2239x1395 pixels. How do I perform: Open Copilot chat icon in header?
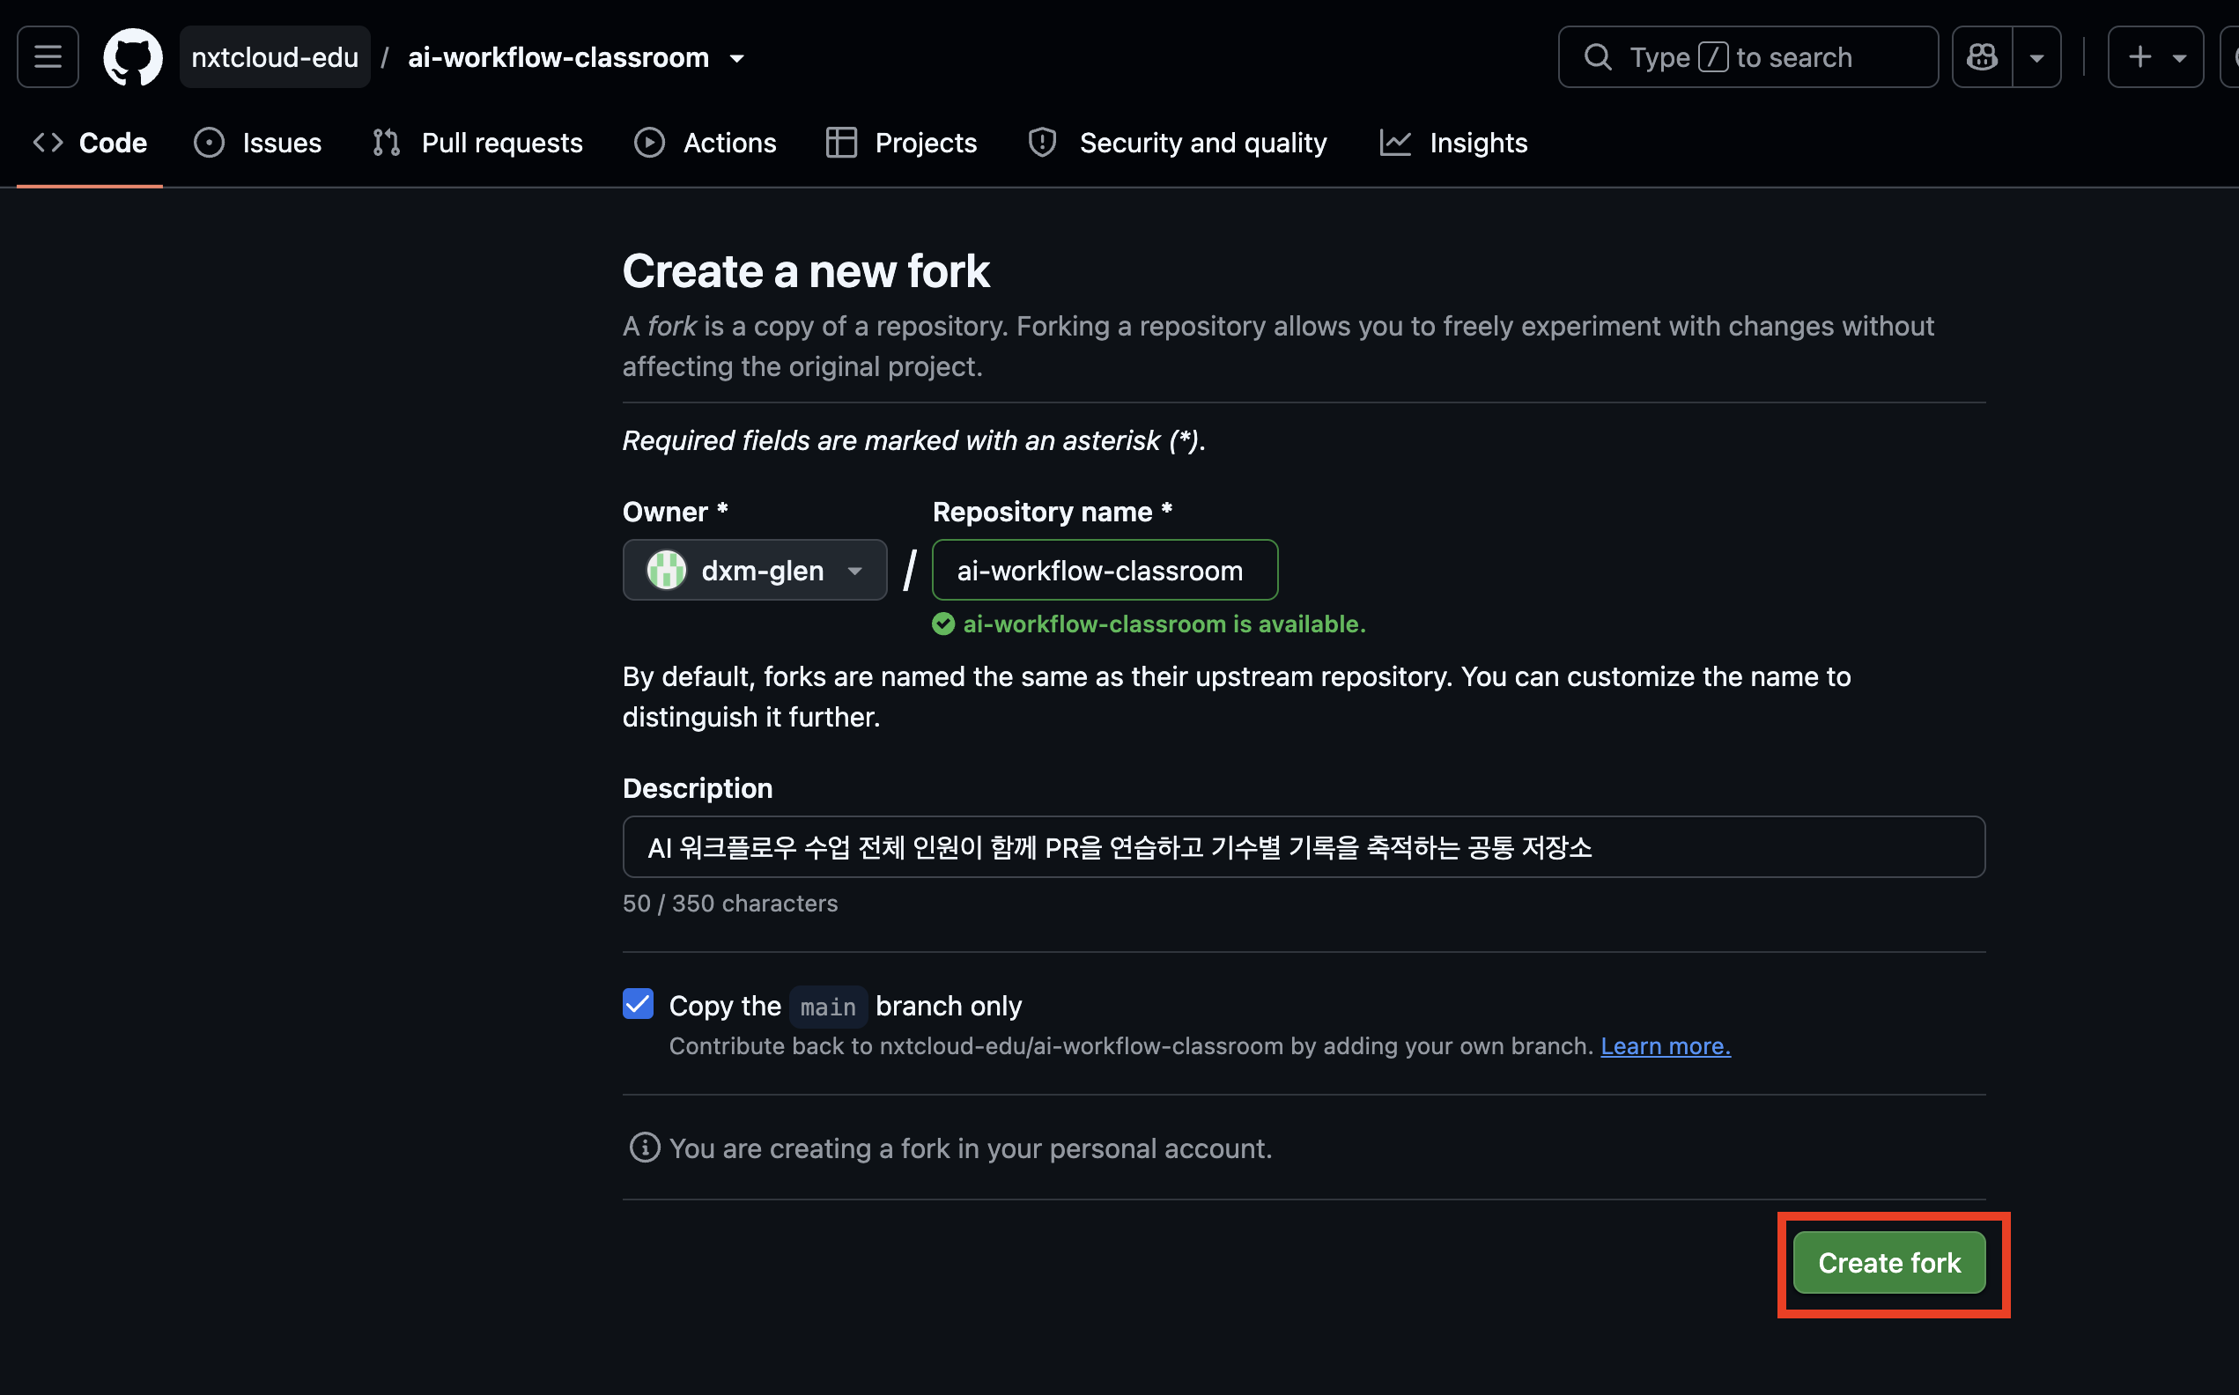point(1982,57)
